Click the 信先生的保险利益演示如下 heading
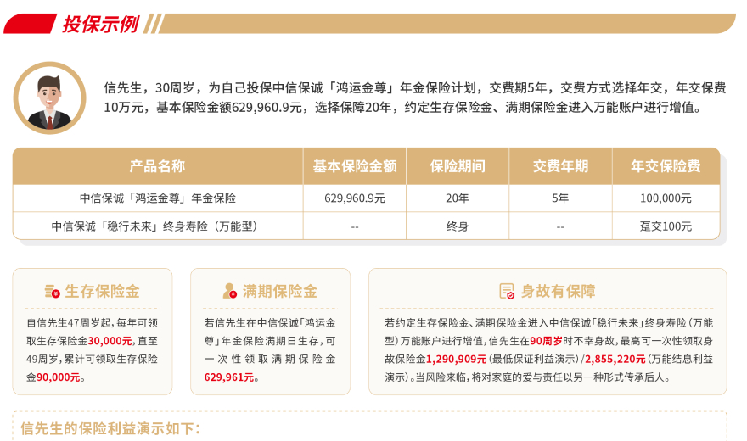The width and height of the screenshot is (747, 441). [110, 428]
